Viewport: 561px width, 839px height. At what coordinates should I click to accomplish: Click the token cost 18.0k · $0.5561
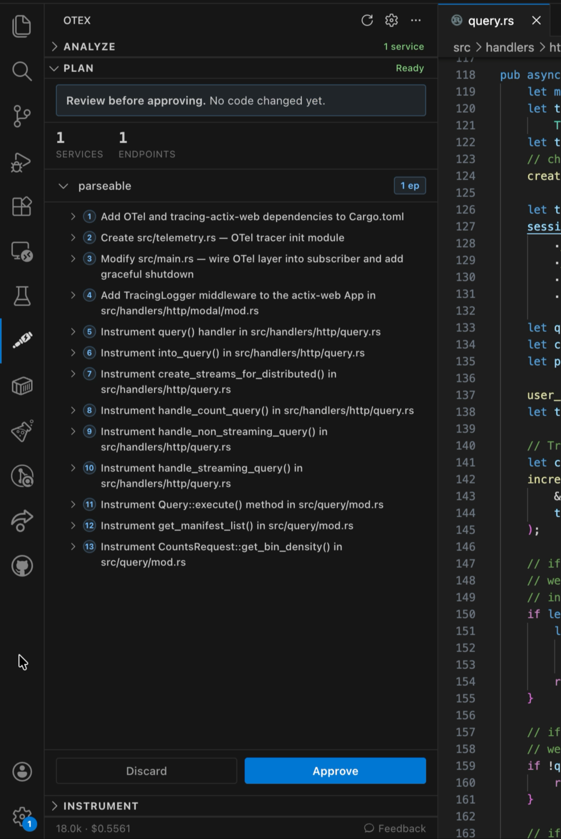[93, 828]
